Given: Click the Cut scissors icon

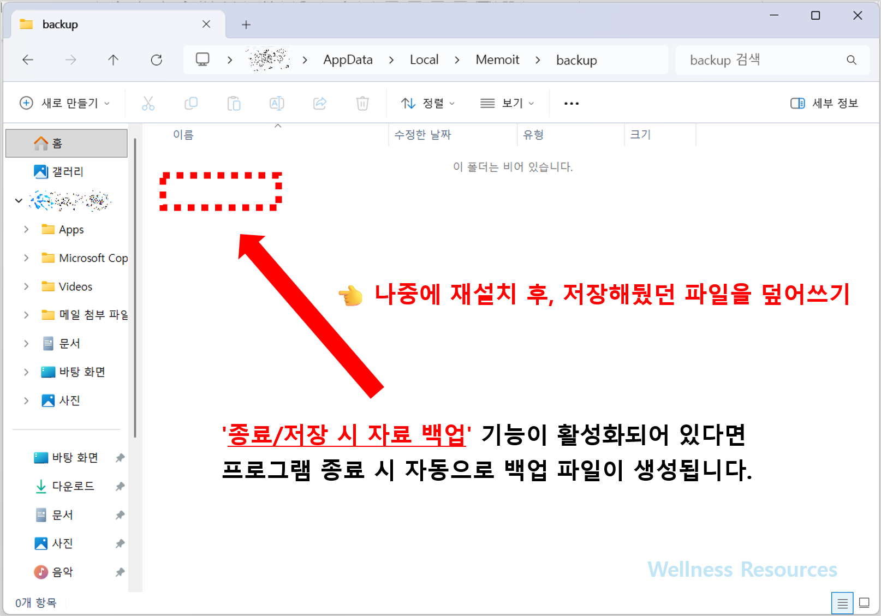Looking at the screenshot, I should 148,103.
